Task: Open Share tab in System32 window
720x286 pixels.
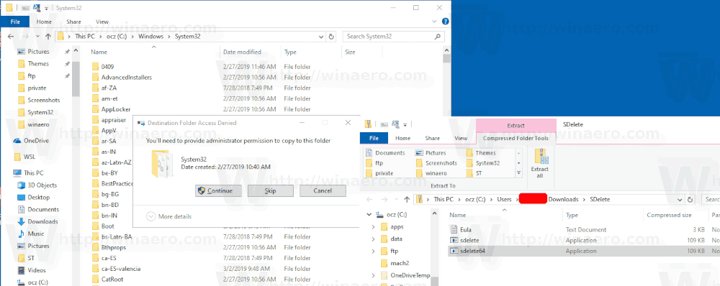Action: coord(73,22)
